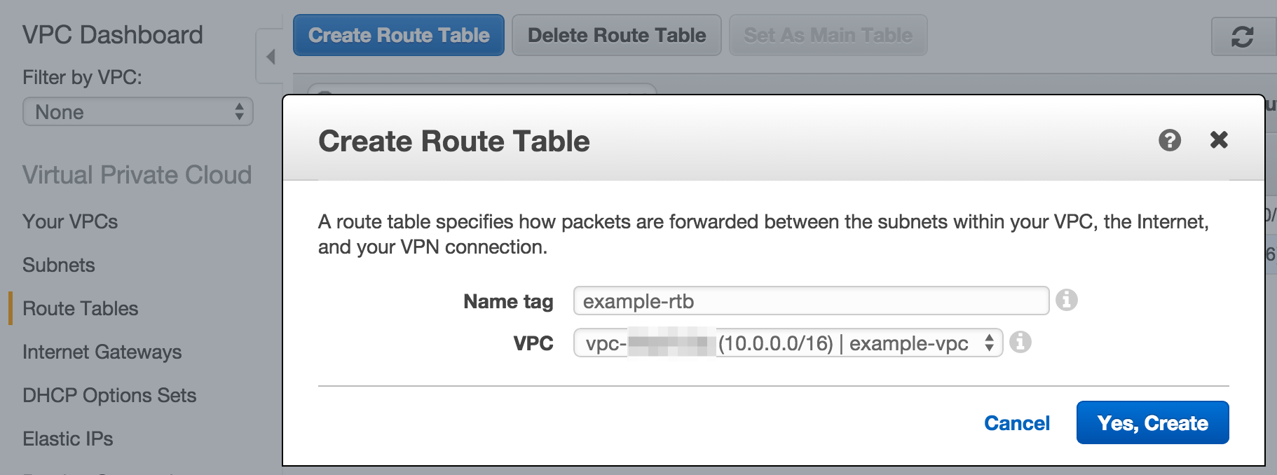Click the info icon beside Name tag
The height and width of the screenshot is (475, 1277).
point(1066,301)
